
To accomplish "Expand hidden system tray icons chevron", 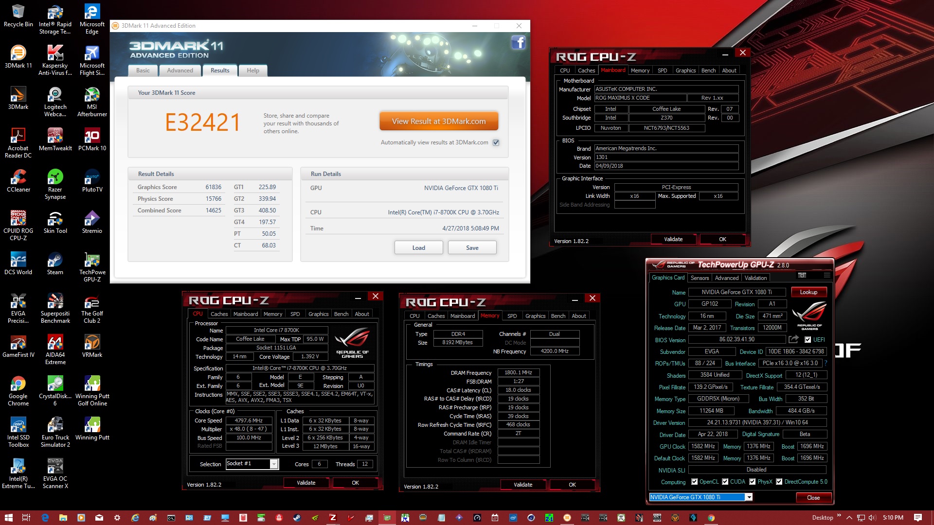I will 849,518.
